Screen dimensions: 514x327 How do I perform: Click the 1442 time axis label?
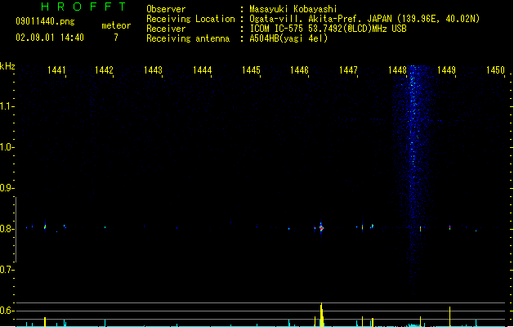click(104, 70)
